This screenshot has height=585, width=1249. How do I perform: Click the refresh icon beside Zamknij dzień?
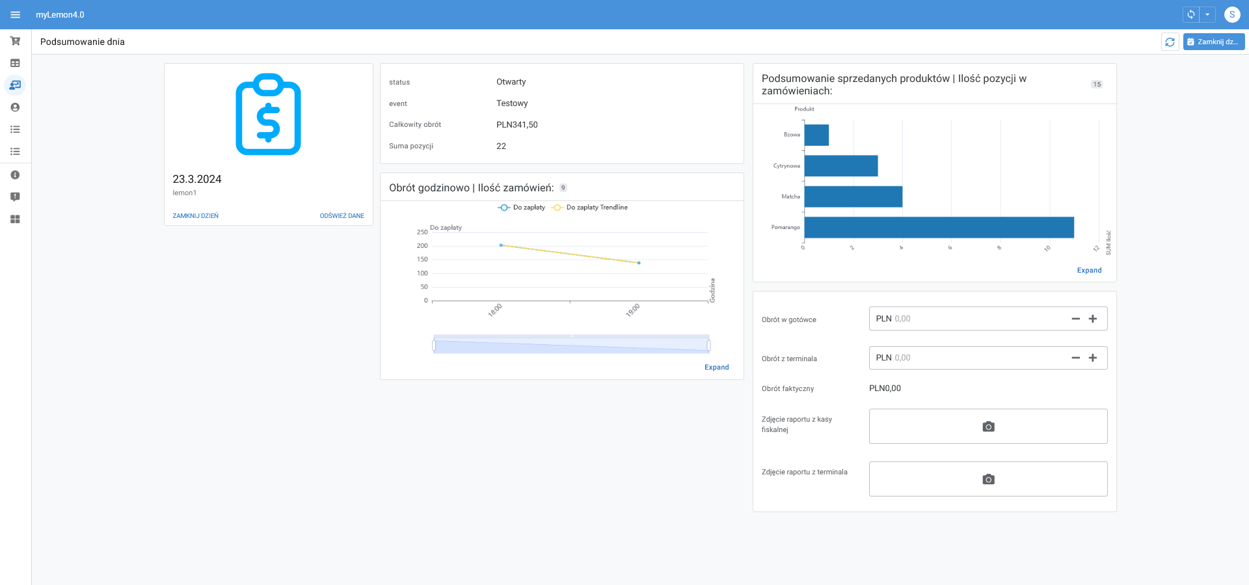pyautogui.click(x=1170, y=42)
